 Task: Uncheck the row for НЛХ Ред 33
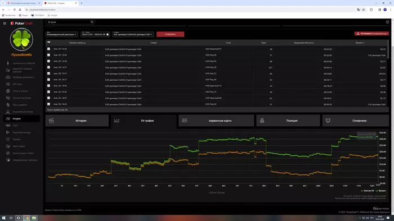tap(49, 73)
